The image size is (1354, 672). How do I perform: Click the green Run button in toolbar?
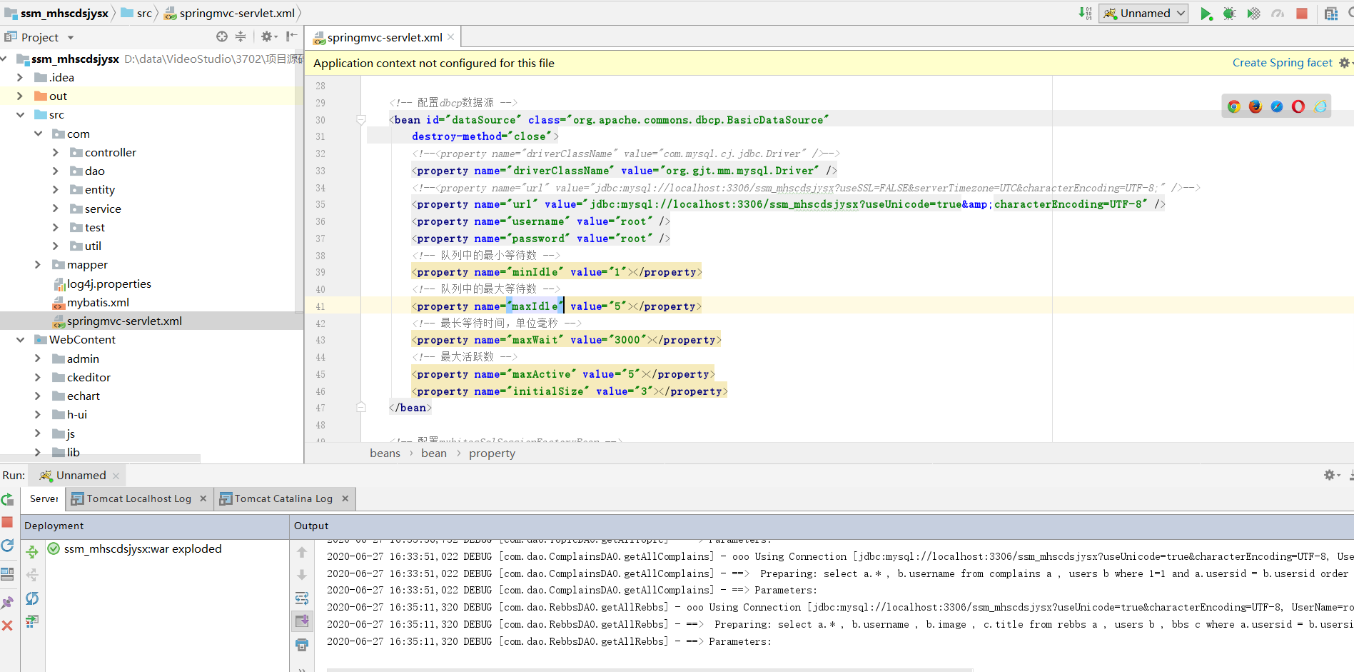[x=1206, y=14]
